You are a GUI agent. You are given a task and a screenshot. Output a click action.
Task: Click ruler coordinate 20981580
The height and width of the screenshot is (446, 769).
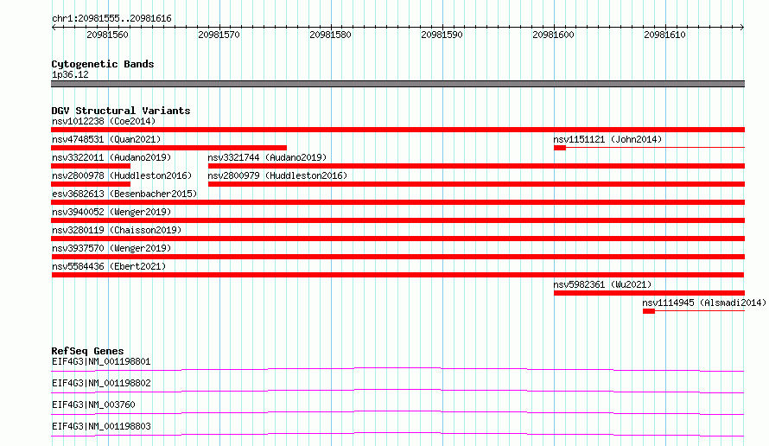pos(330,35)
